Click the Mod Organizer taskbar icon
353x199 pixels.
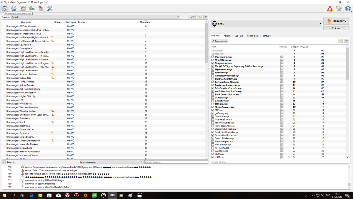click(112, 195)
